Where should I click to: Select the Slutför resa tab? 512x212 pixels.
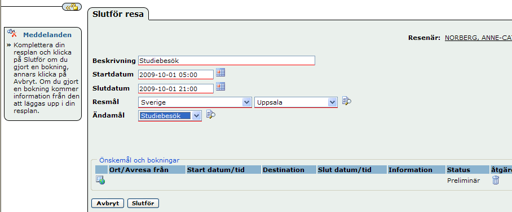[x=118, y=14]
